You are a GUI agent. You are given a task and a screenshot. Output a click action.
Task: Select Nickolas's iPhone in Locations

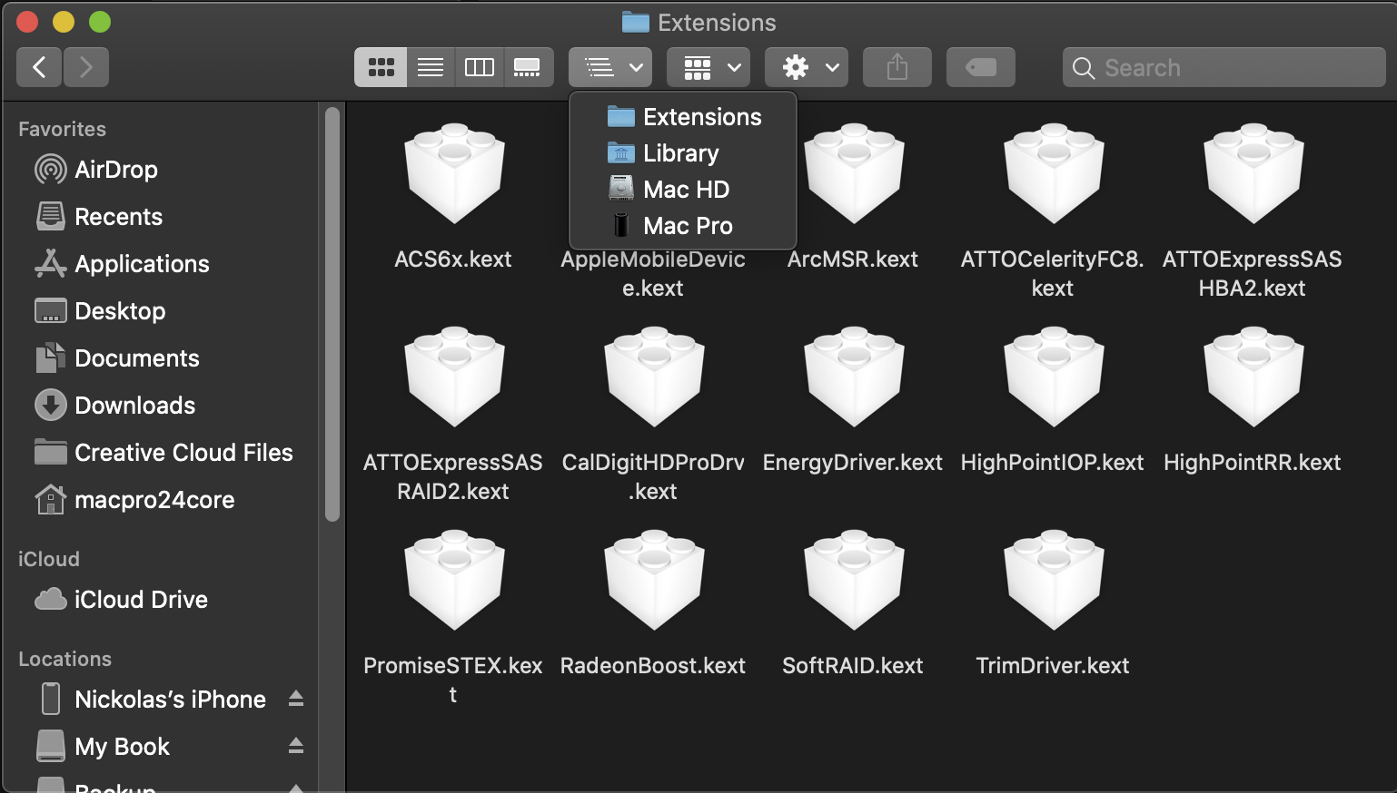[x=153, y=700]
